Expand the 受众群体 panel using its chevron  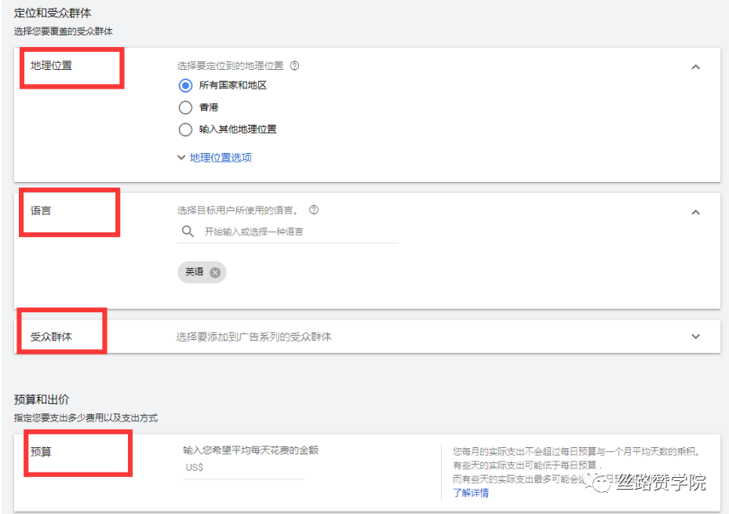point(695,336)
